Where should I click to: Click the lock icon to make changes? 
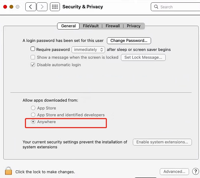point(8,171)
